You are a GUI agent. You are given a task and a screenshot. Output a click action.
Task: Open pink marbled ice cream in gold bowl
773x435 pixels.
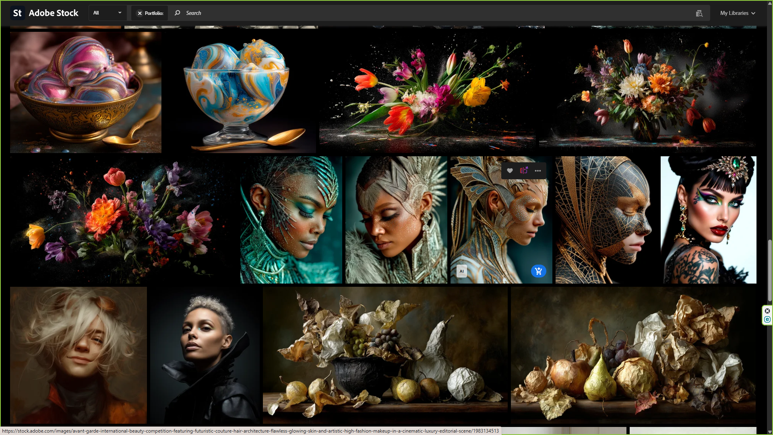(86, 92)
